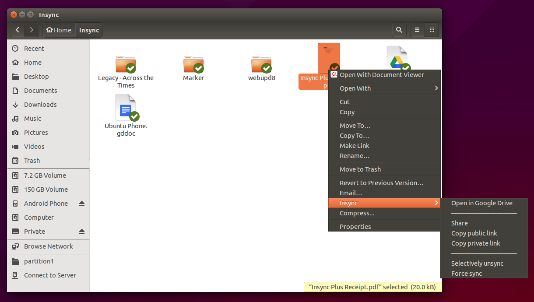Viewport: 534px width, 302px height.
Task: Expand the Insync submenu
Action: [x=384, y=203]
